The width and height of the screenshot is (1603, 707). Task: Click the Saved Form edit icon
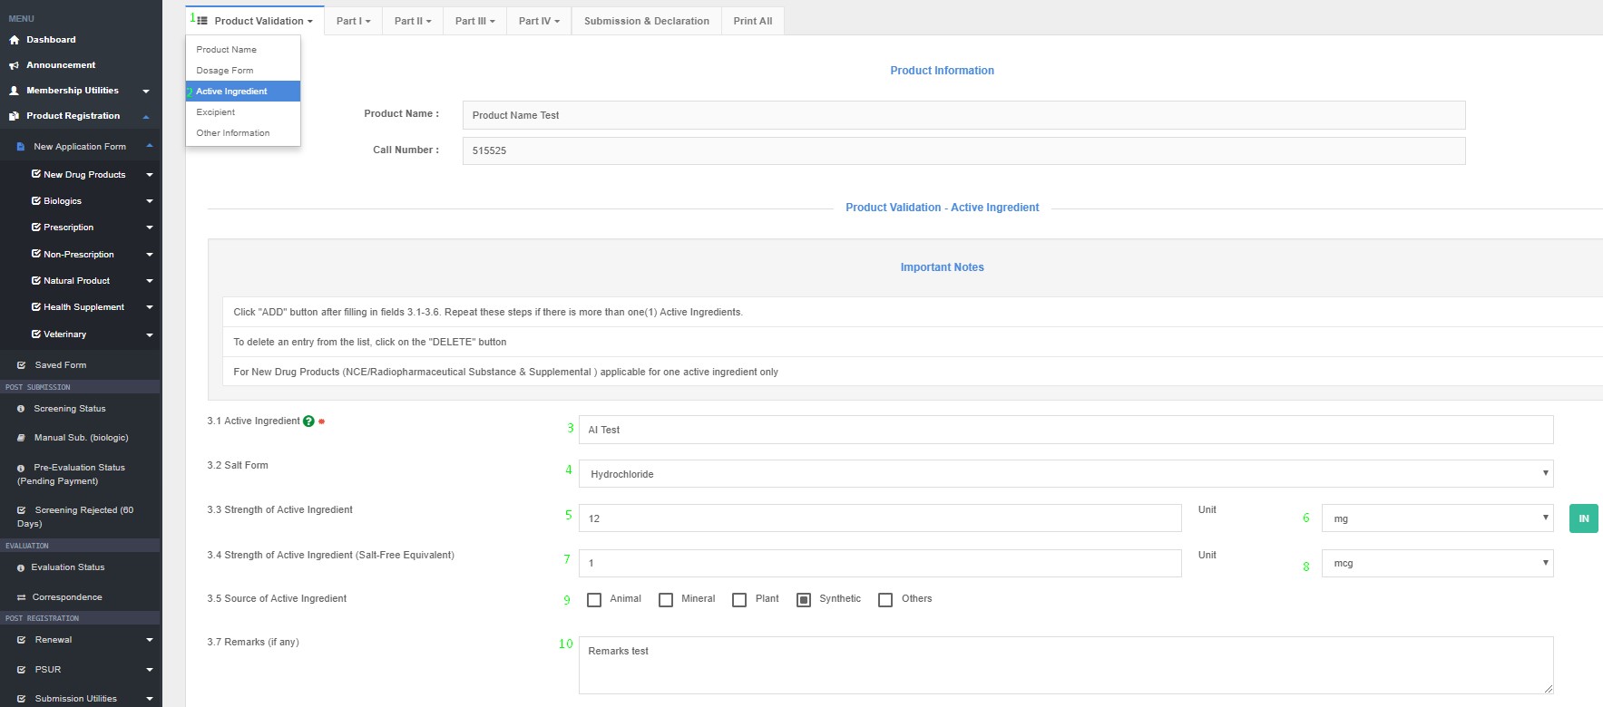(x=21, y=365)
